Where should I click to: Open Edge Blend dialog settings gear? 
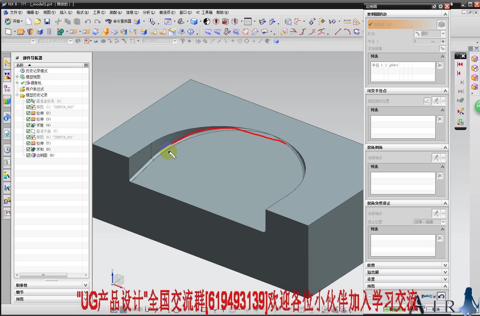click(x=441, y=6)
